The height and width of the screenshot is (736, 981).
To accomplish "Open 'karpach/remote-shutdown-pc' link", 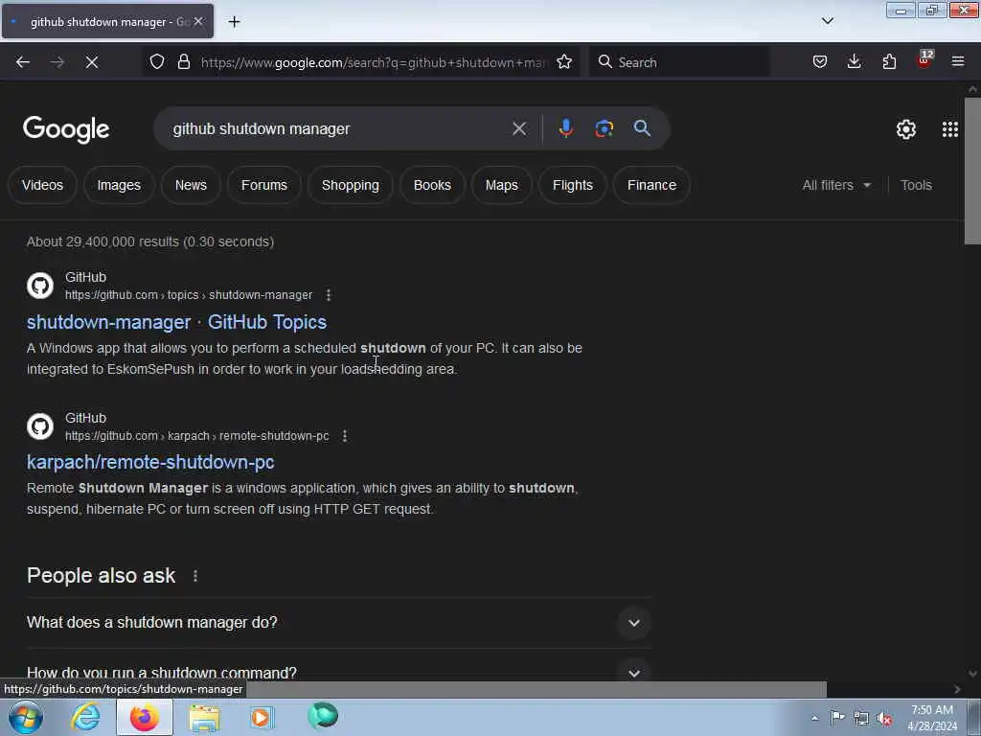I will click(150, 462).
